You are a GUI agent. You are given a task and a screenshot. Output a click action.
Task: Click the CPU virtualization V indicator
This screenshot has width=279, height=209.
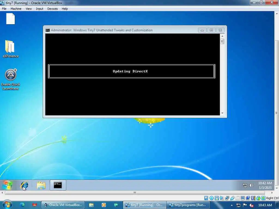tap(253, 198)
